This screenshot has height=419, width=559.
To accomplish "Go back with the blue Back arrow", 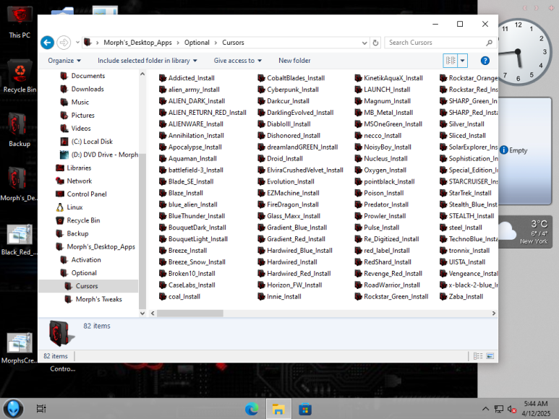I will point(48,43).
